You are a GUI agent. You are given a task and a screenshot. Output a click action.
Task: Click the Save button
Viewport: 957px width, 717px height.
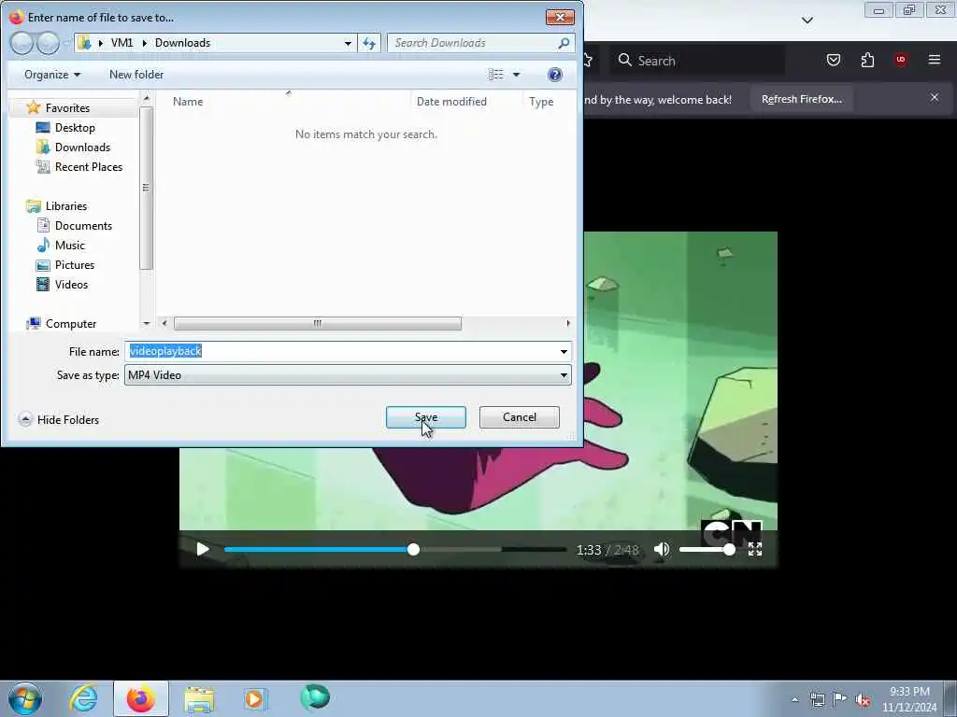click(x=425, y=417)
